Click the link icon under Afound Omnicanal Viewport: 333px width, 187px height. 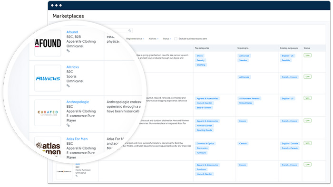pyautogui.click(x=68, y=51)
